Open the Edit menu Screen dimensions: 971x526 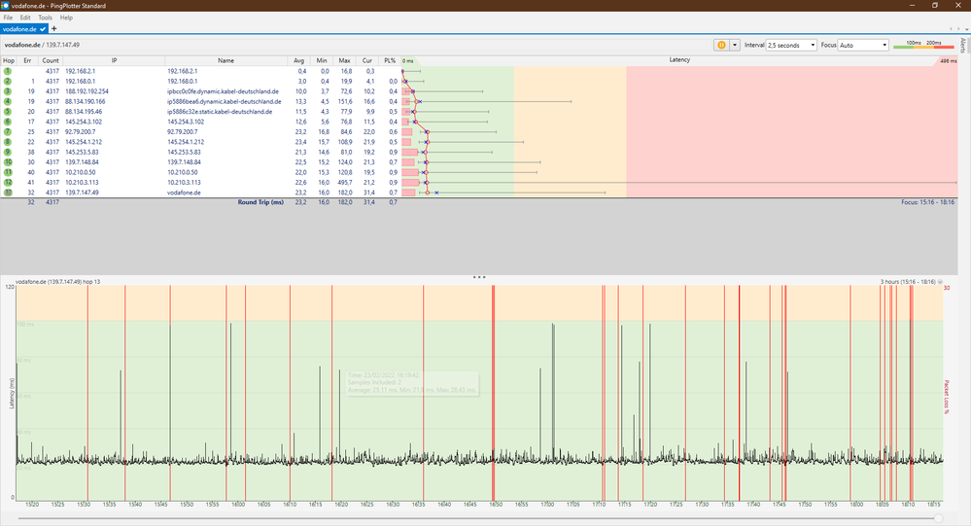click(25, 18)
